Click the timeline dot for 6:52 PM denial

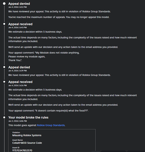pyautogui.click(x=4, y=4)
